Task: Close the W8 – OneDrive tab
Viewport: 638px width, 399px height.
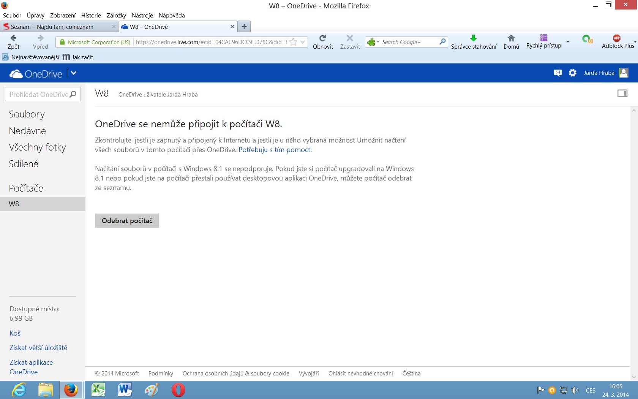Action: coord(232,27)
